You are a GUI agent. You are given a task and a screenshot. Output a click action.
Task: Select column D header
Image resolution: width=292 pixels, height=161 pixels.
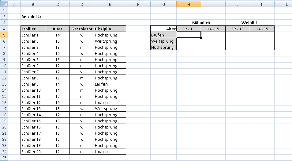[x=82, y=4]
